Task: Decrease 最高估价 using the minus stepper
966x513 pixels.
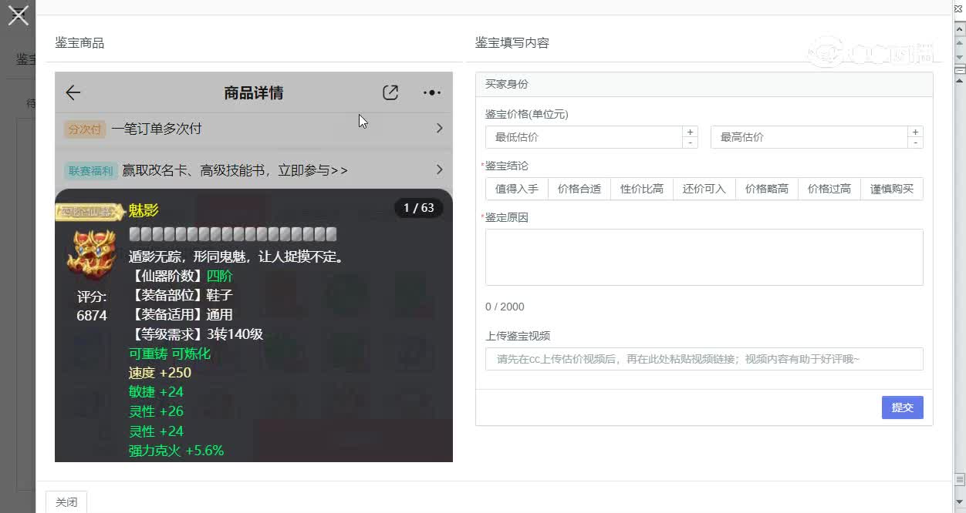Action: (915, 143)
